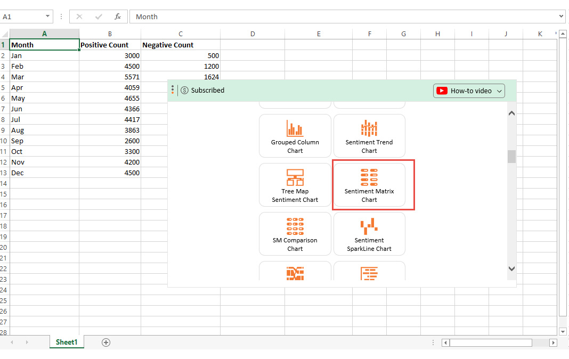
Task: Select column C header
Action: (x=181, y=34)
